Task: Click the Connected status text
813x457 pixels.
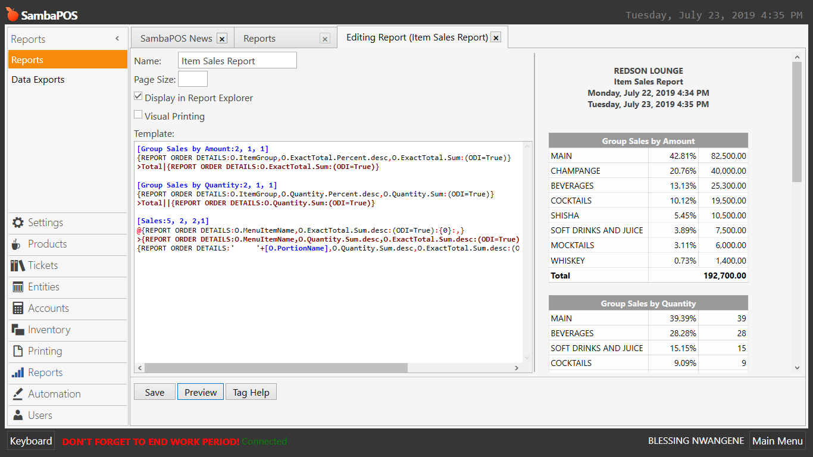Action: pos(264,442)
